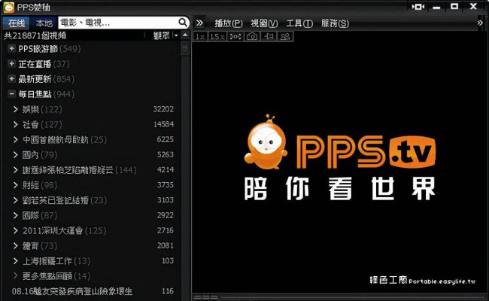Expand the 國內 (79) folder arrow
Screen dimensions: 489x301
[x=15, y=155]
